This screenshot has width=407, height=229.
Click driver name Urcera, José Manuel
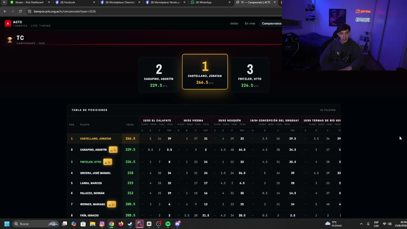point(95,173)
